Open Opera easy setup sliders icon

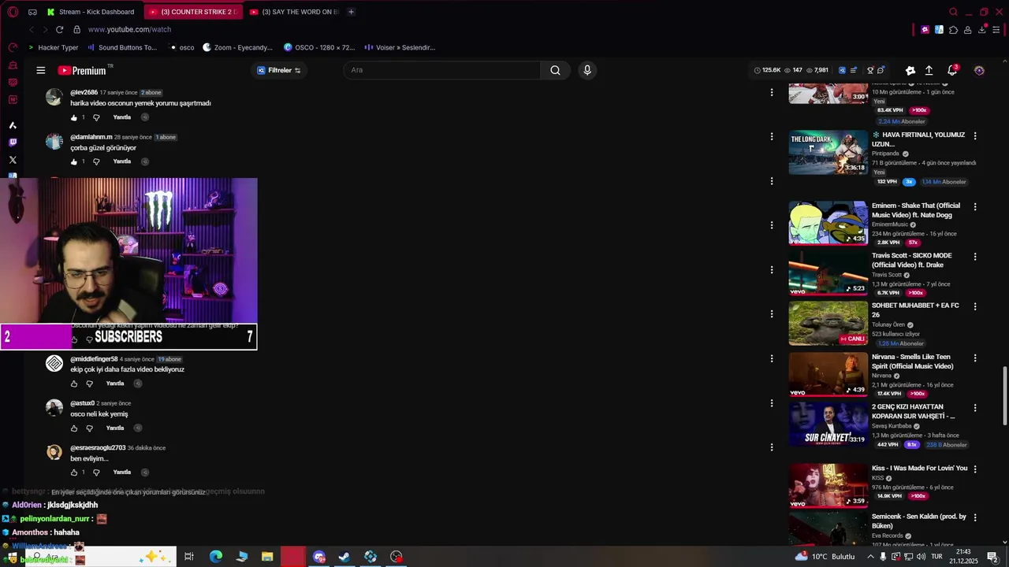(x=996, y=30)
